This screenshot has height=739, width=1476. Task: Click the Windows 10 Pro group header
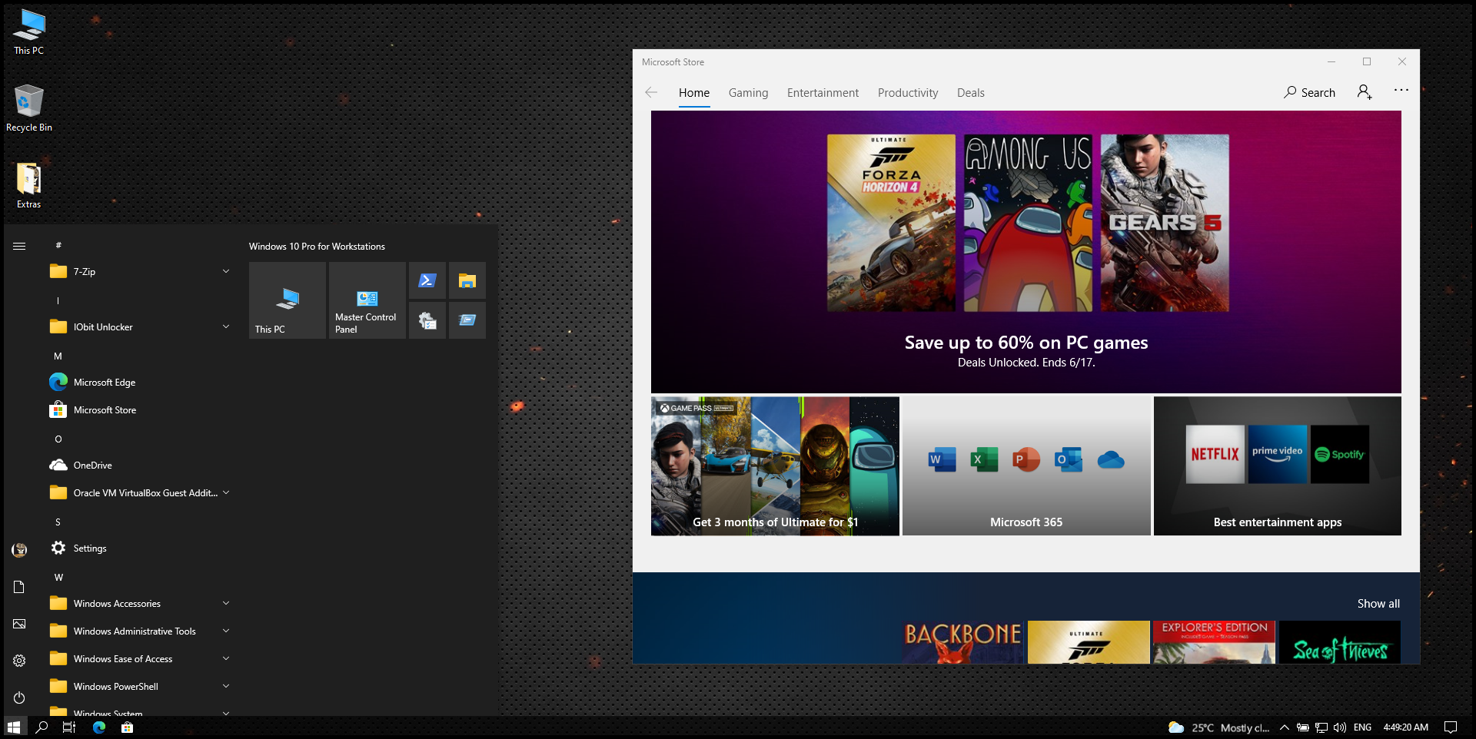(x=317, y=247)
